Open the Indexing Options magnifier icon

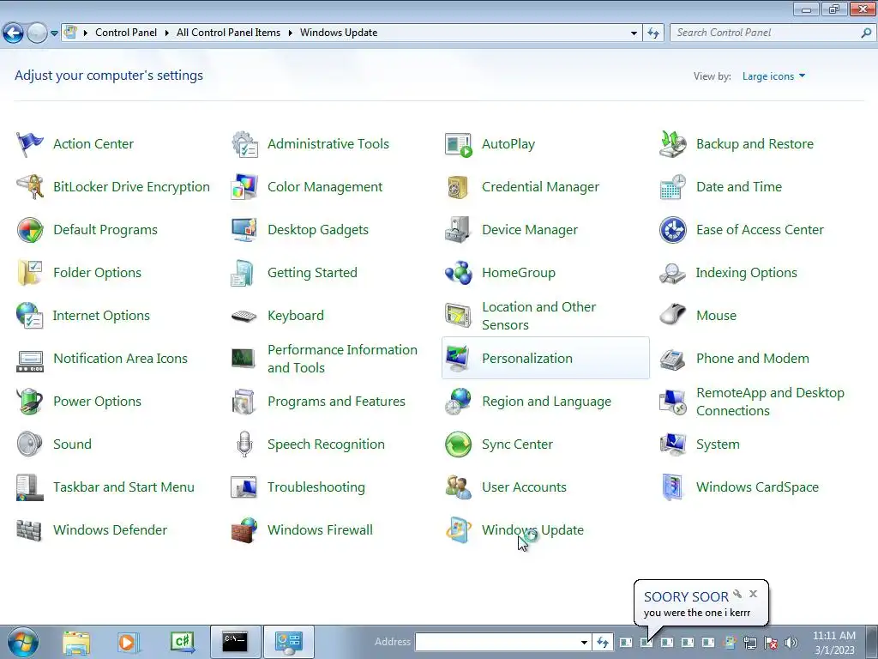(672, 273)
